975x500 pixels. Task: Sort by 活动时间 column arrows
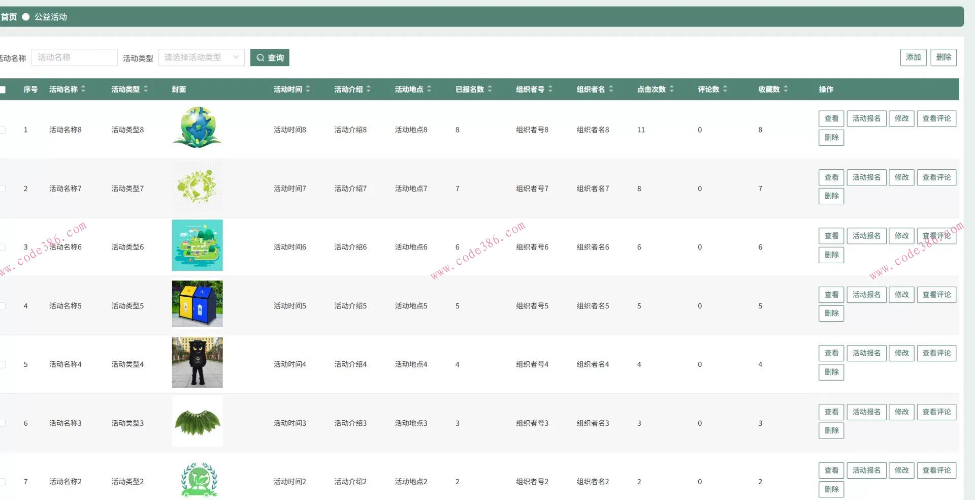(308, 89)
